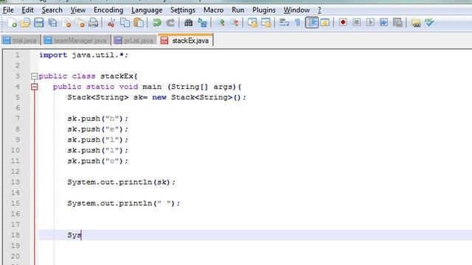Click the sk.push("o") line
Image resolution: width=472 pixels, height=265 pixels.
pyautogui.click(x=98, y=161)
